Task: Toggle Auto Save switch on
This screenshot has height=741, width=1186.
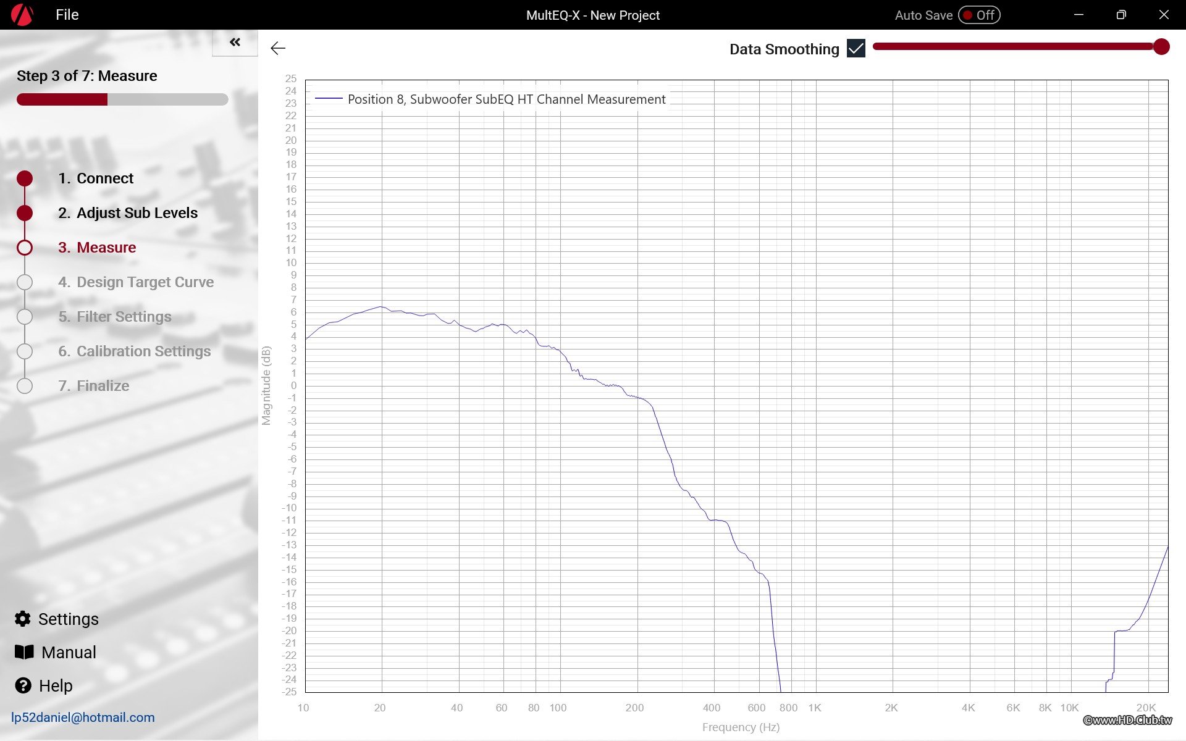Action: pos(979,15)
